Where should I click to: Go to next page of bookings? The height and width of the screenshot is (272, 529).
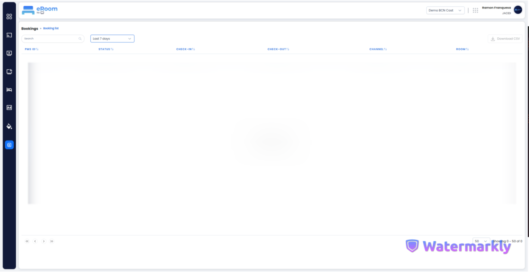[44, 241]
